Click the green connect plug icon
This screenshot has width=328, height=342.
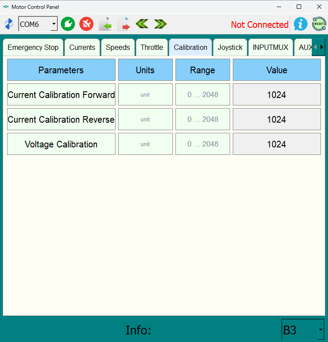coord(68,24)
